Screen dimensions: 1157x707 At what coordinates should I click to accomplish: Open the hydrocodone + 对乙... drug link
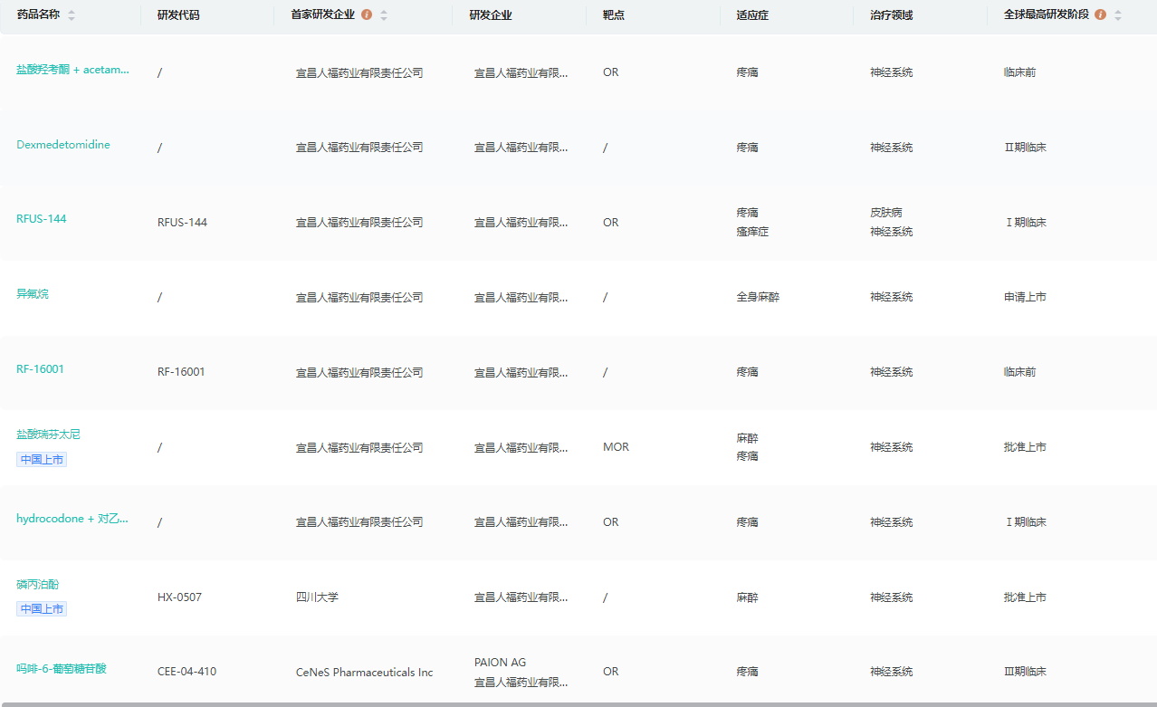coord(72,519)
